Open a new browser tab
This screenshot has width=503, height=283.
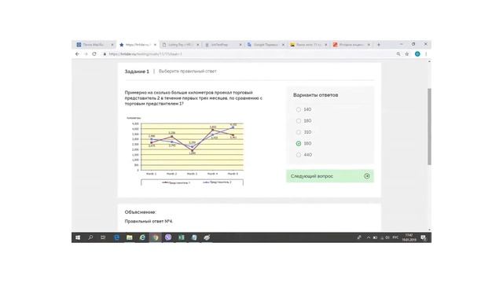tap(379, 45)
